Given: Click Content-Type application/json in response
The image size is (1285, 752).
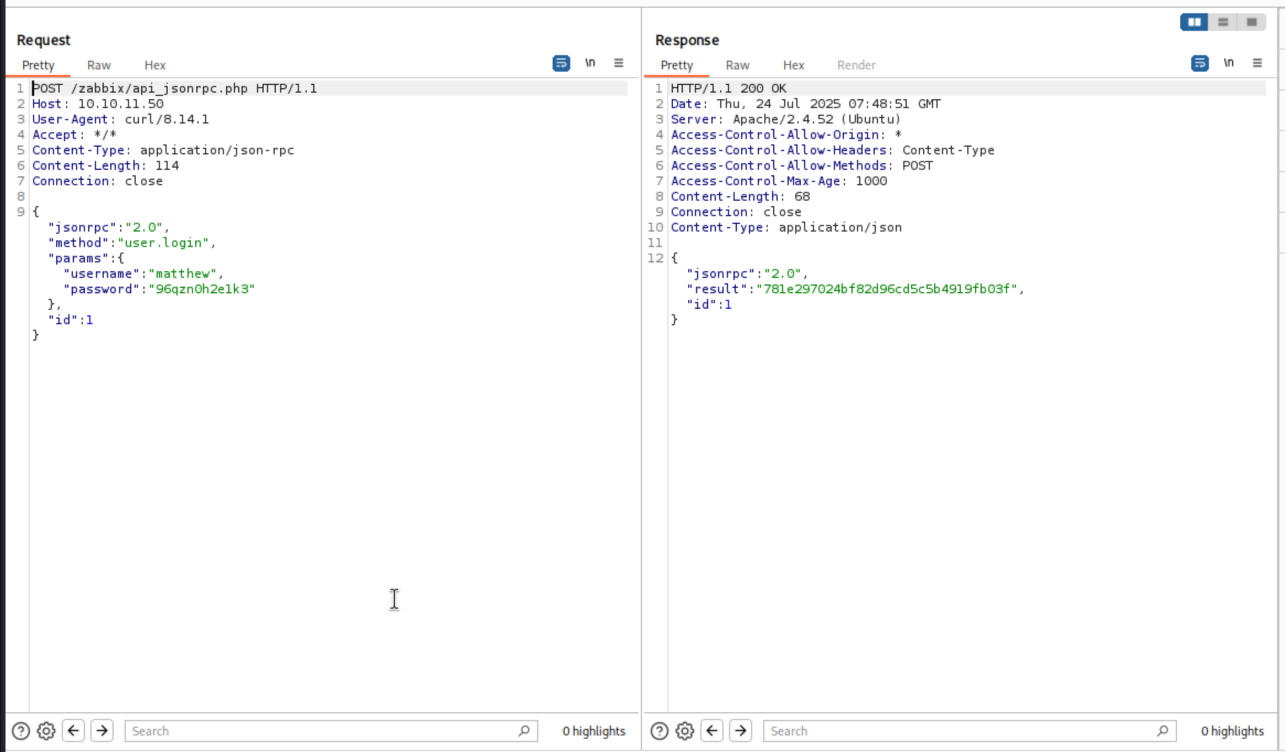Looking at the screenshot, I should point(786,227).
